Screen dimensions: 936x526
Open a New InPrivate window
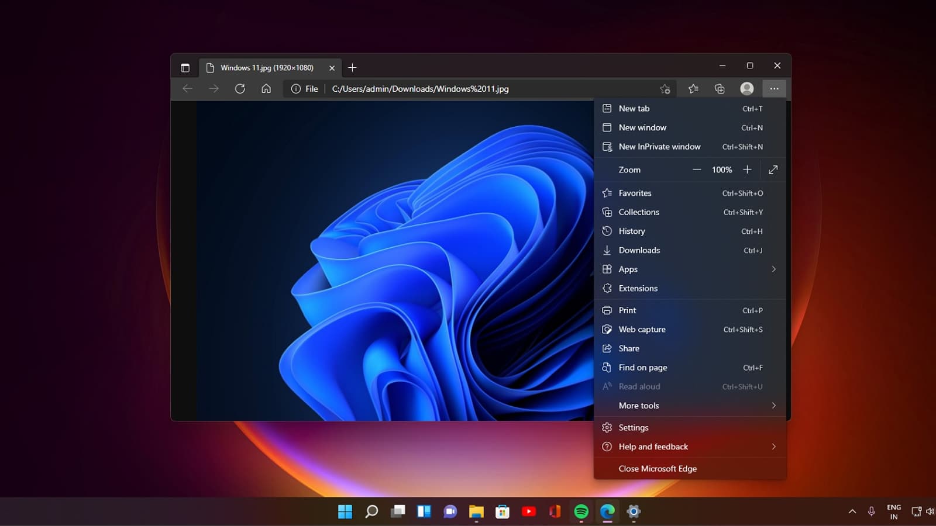click(x=690, y=147)
